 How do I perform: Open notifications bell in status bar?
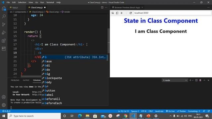coord(209,111)
